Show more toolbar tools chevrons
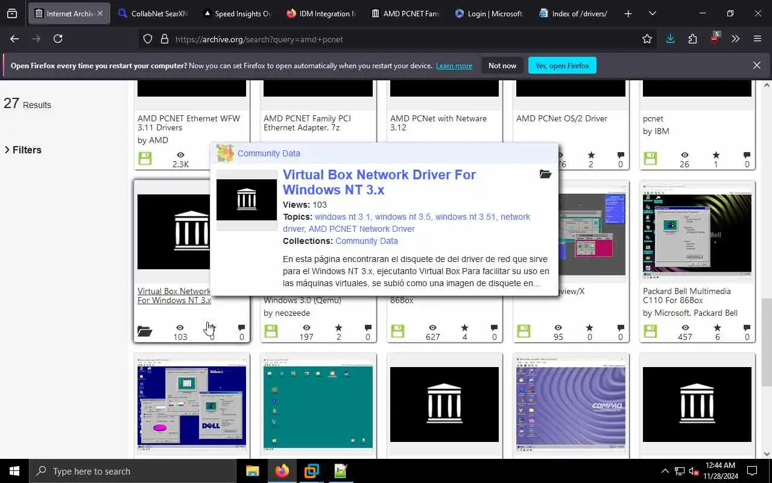This screenshot has height=483, width=772. [735, 39]
